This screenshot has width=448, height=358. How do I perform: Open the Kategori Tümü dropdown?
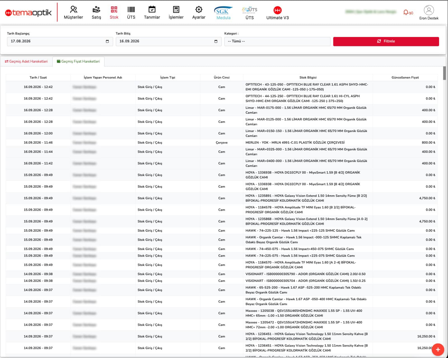pos(277,41)
